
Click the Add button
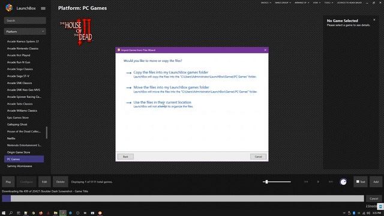point(376,182)
